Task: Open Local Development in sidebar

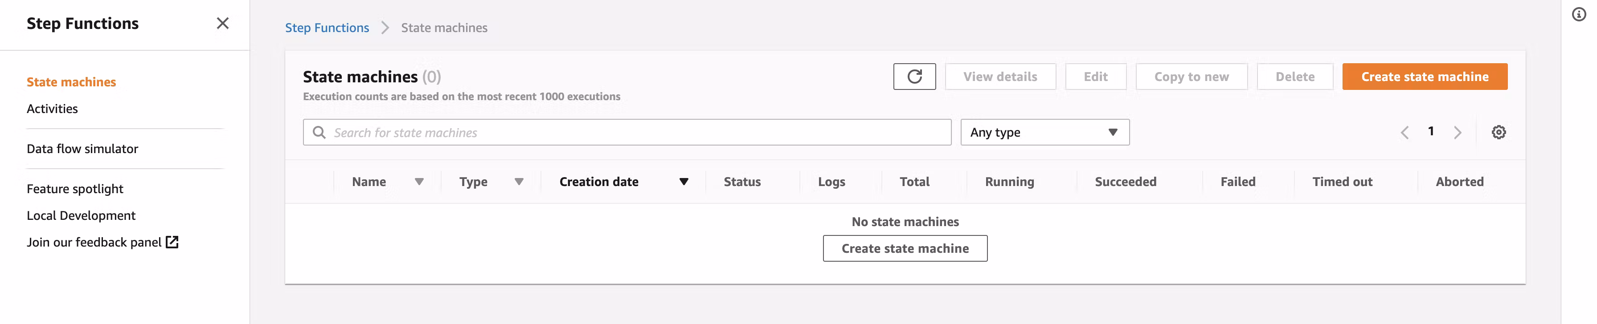Action: point(81,215)
